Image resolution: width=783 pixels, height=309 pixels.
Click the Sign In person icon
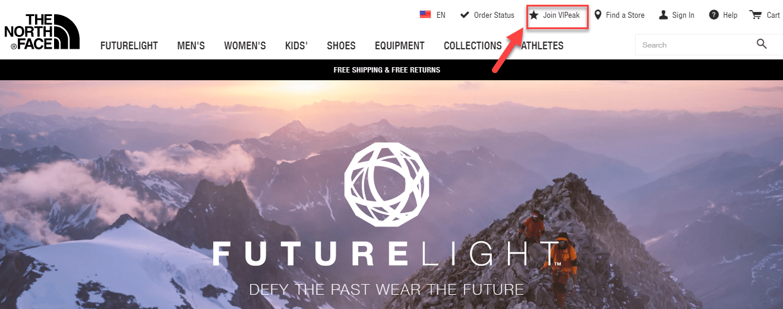click(664, 15)
